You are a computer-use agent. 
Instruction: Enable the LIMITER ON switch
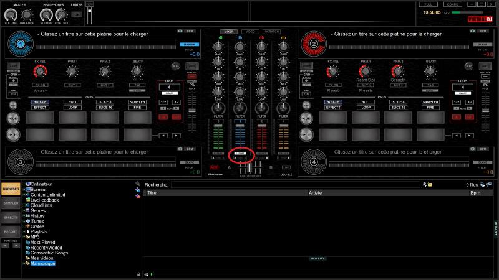coord(76,14)
